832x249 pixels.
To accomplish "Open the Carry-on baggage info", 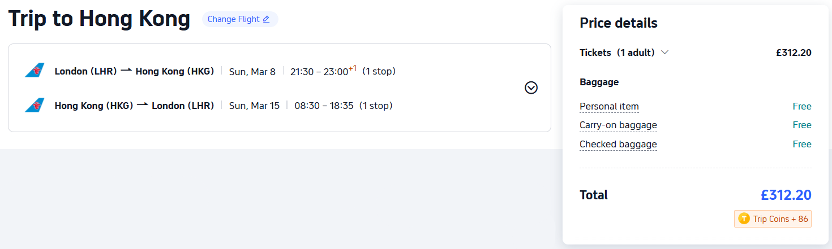I will 618,125.
